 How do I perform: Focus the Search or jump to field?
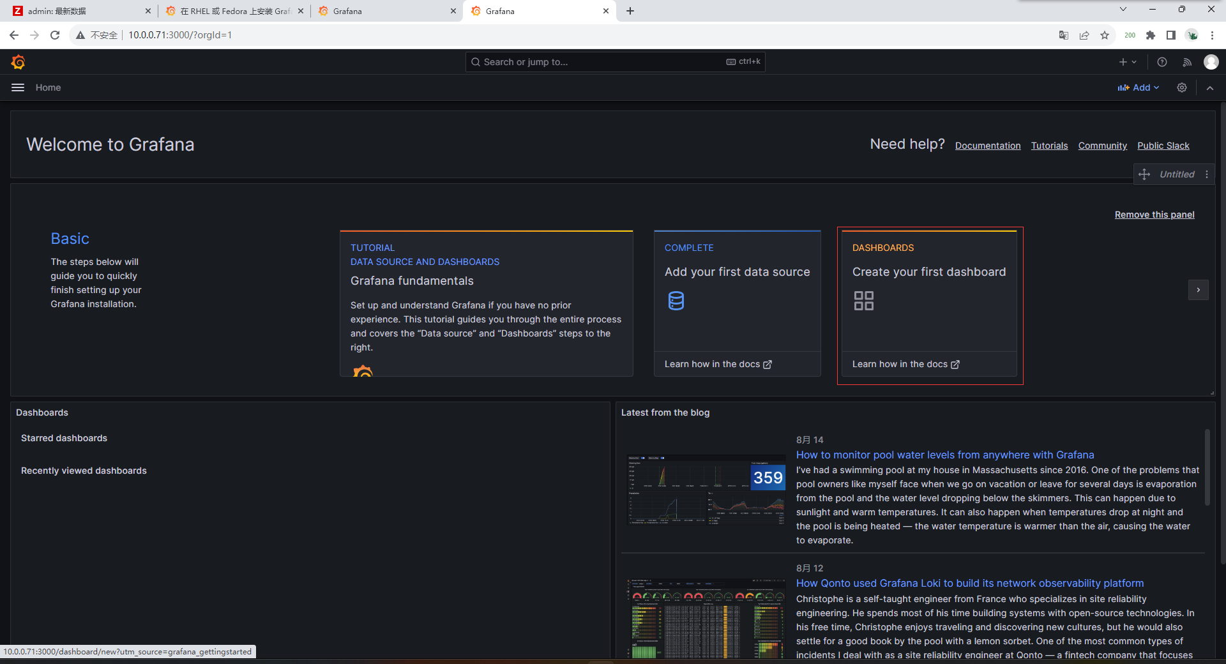click(x=616, y=62)
